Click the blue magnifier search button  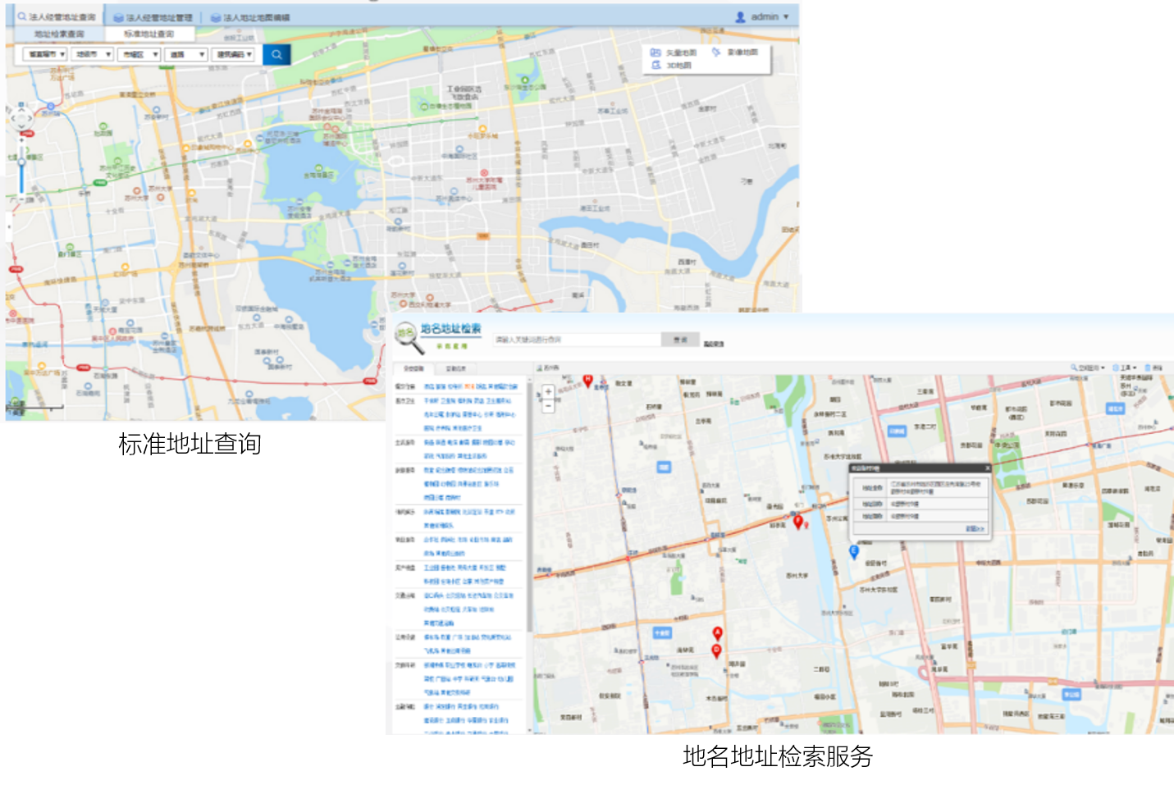pyautogui.click(x=276, y=54)
